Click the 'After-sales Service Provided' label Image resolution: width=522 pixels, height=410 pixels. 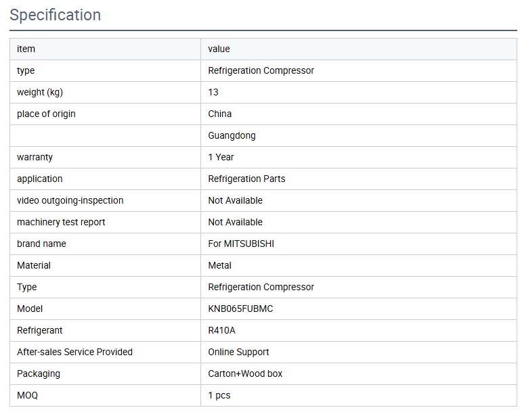tap(74, 352)
